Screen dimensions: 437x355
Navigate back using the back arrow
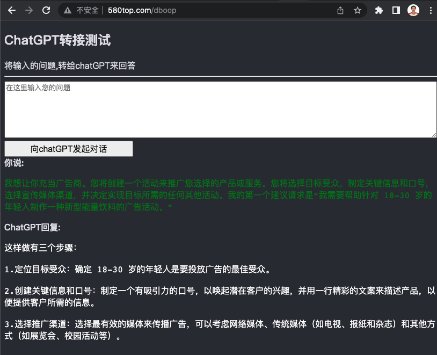pos(11,10)
